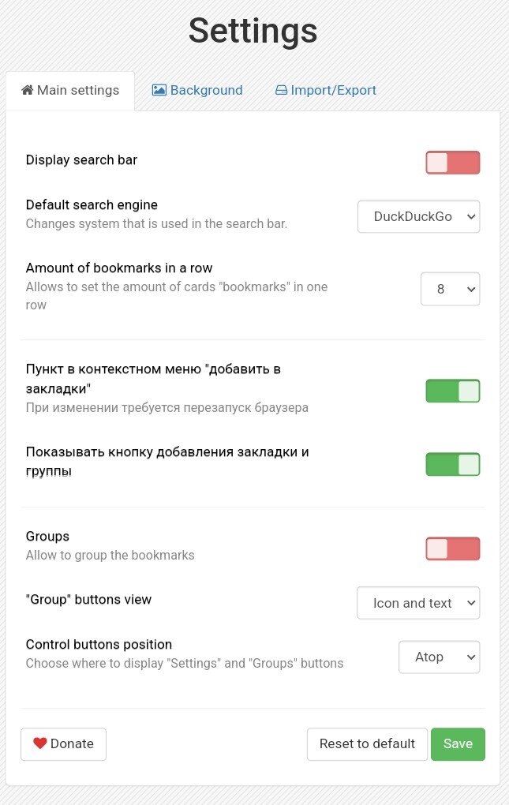This screenshot has height=805, width=509.
Task: Click the Settings page heading
Action: [x=253, y=32]
